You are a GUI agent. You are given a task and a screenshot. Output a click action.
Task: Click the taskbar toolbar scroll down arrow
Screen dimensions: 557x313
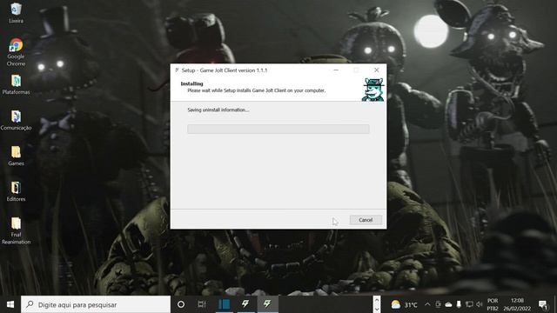[377, 309]
